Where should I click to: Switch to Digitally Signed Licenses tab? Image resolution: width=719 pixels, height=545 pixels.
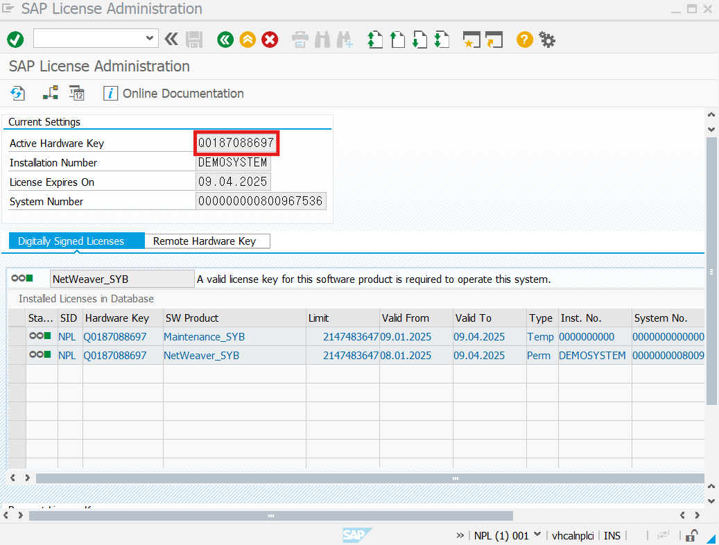point(76,241)
